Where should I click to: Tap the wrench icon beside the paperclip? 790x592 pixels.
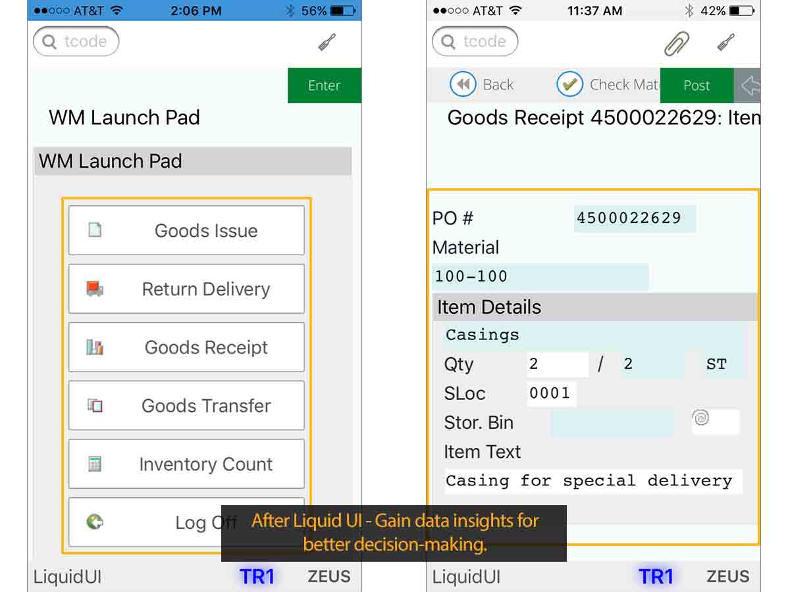coord(726,43)
